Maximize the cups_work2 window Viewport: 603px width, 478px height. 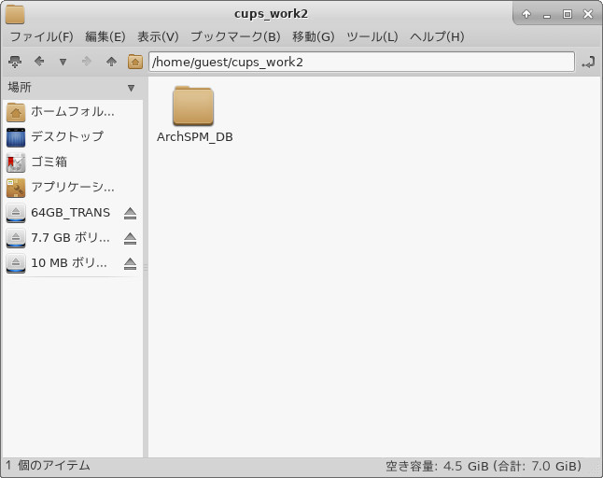pos(568,14)
